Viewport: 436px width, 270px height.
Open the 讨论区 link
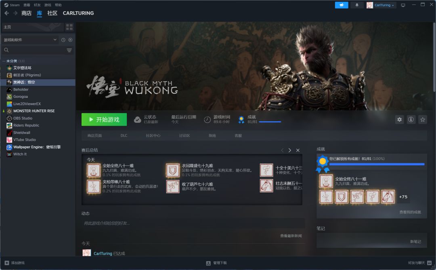tap(184, 135)
